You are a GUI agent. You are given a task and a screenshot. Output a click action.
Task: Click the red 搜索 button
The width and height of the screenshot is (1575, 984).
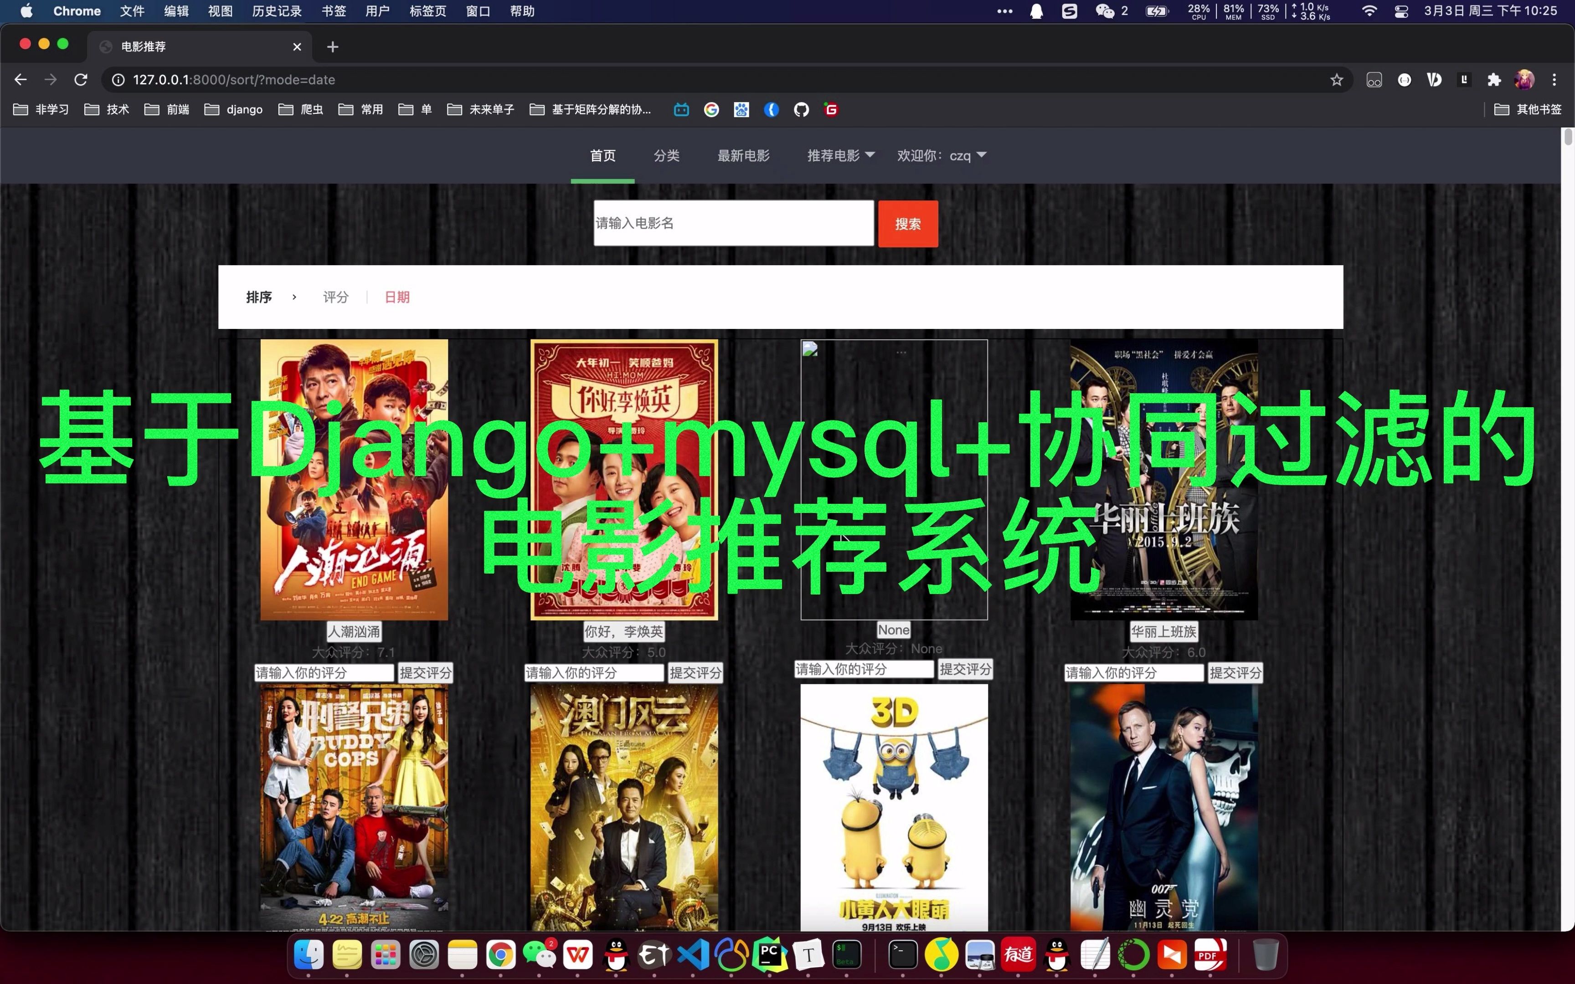click(908, 224)
